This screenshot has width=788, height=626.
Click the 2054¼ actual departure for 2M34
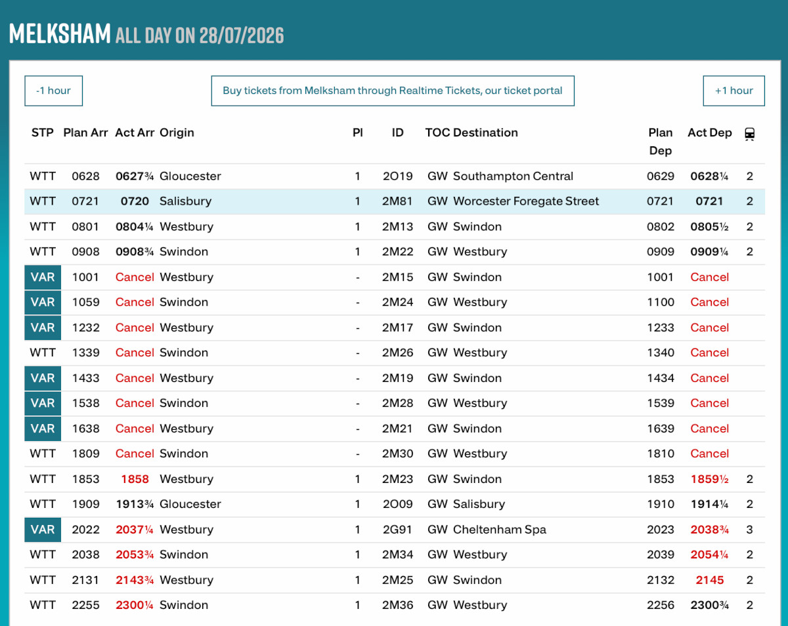[x=709, y=554]
